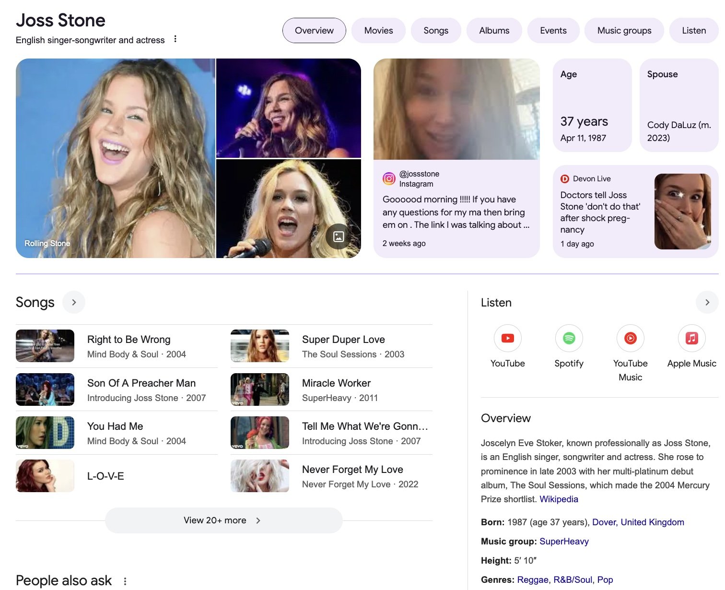Open the Son Of A Preacher Man thumbnail
This screenshot has height=590, width=725.
45,389
